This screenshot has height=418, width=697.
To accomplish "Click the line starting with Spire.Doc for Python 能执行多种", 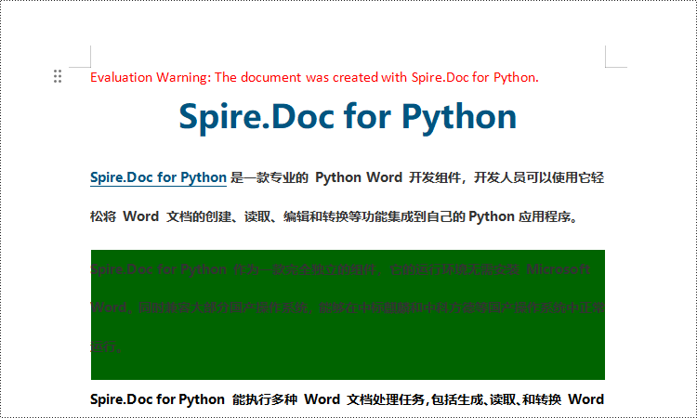I will pyautogui.click(x=347, y=399).
